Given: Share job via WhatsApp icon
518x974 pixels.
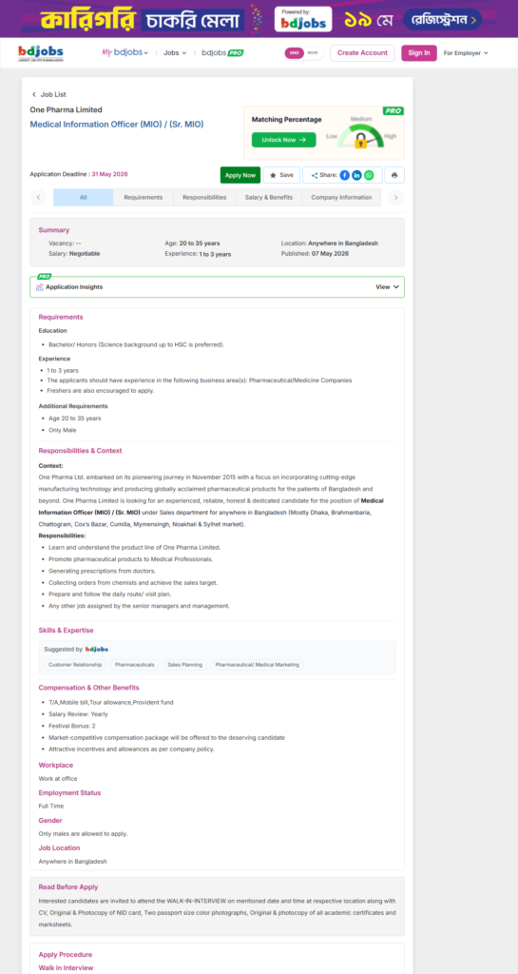Looking at the screenshot, I should click(x=369, y=175).
